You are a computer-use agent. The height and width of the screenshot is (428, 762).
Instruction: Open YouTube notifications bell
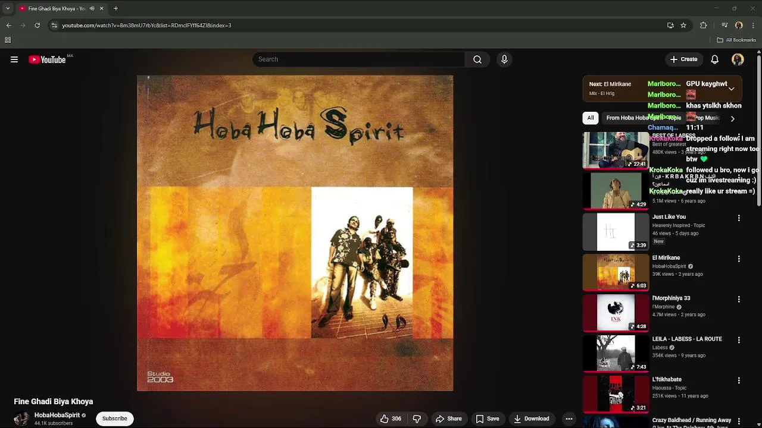tap(714, 59)
